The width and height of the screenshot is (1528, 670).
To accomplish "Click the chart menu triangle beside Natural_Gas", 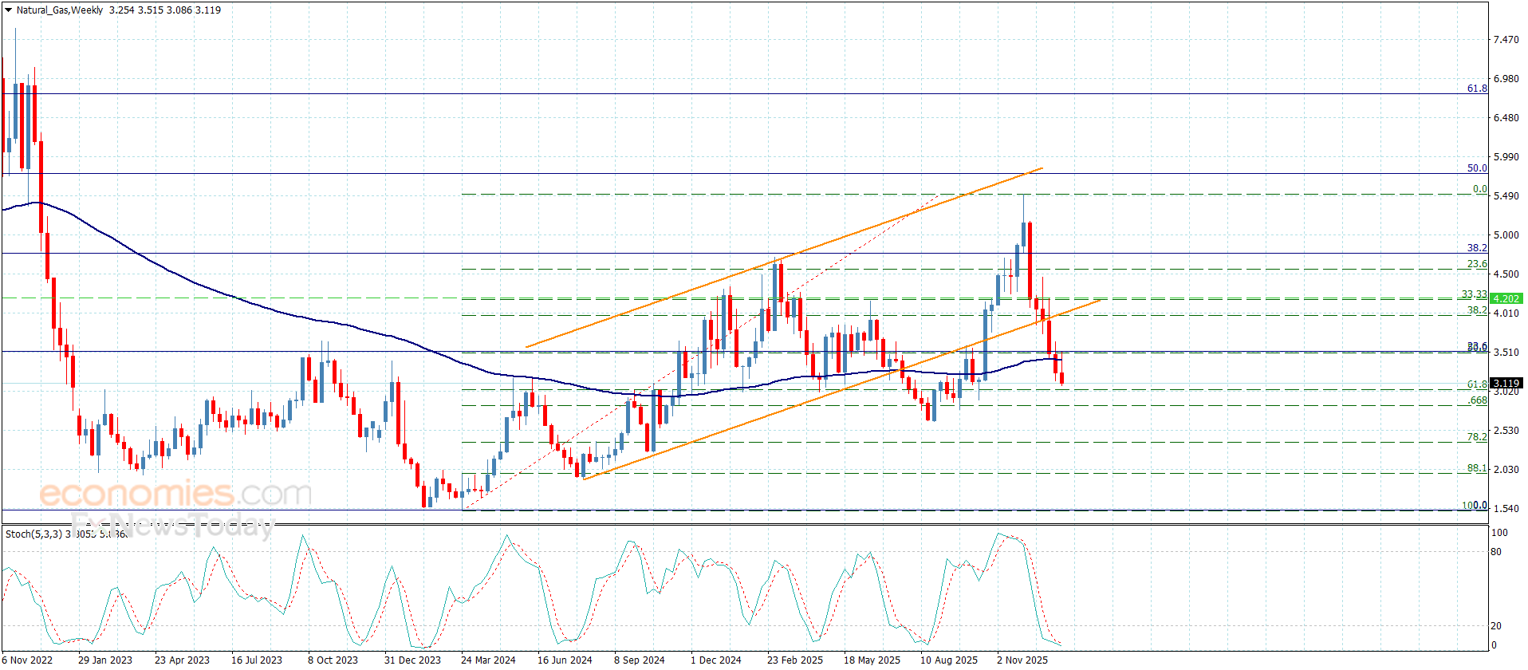I will 9,10.
